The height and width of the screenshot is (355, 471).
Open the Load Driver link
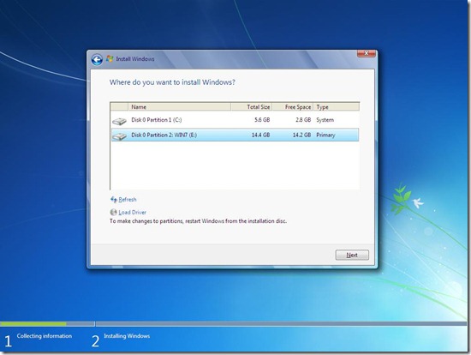[x=132, y=213]
